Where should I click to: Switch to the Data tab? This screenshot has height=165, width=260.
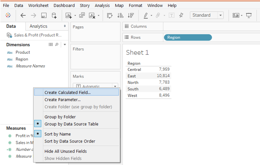(11, 26)
